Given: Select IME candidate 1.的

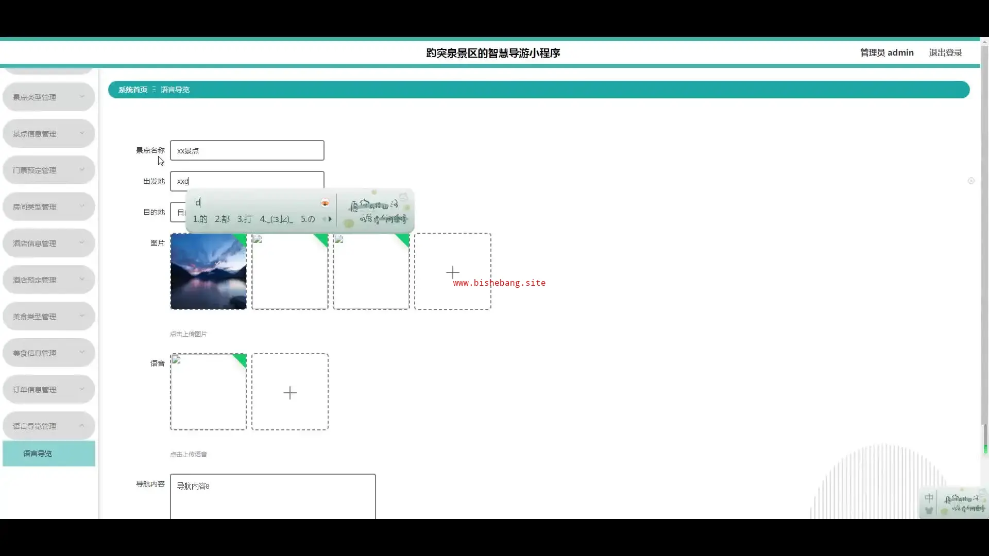Looking at the screenshot, I should click(x=200, y=219).
